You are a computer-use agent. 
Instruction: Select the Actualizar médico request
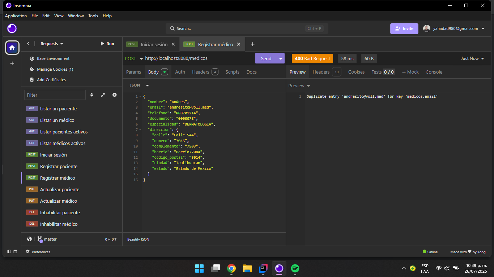[x=72, y=201]
